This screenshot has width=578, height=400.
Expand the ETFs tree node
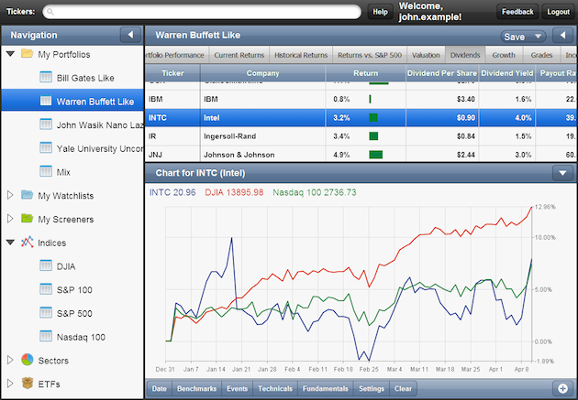tap(10, 384)
